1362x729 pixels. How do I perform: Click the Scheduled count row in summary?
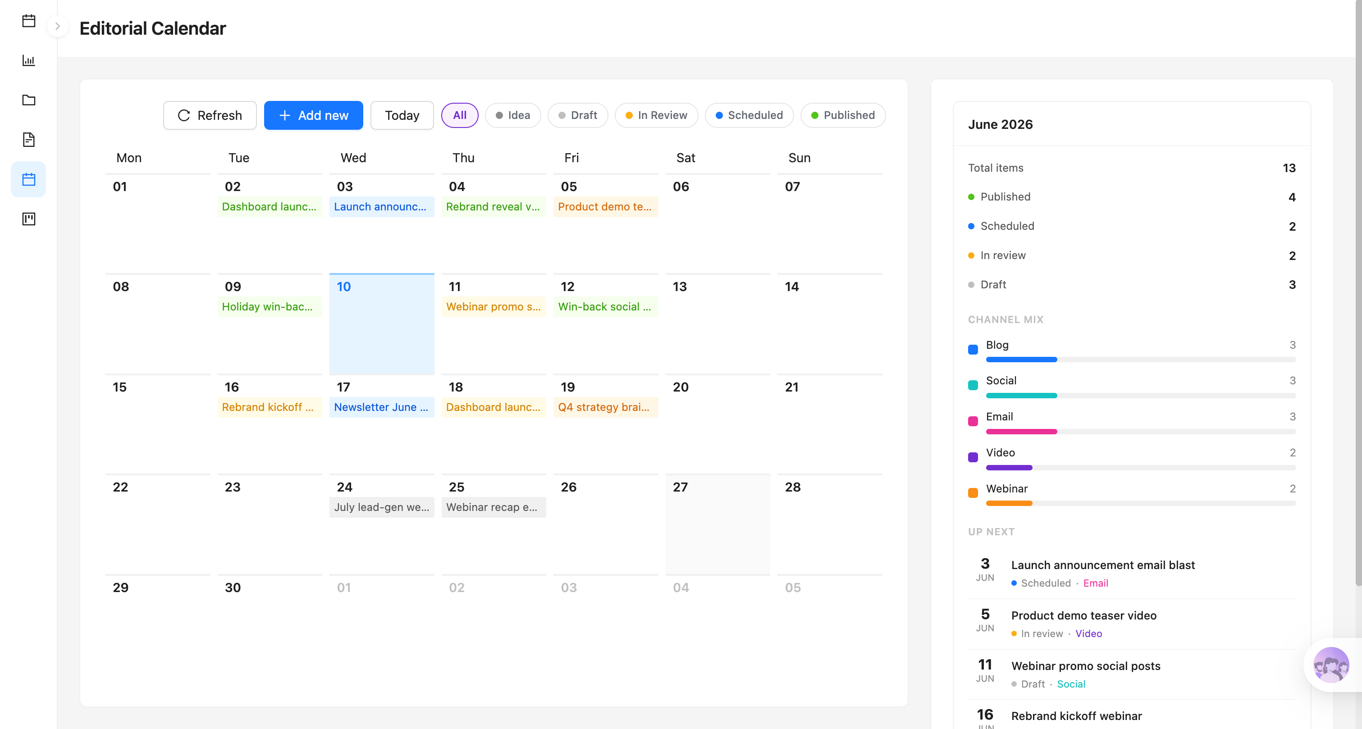click(1132, 226)
